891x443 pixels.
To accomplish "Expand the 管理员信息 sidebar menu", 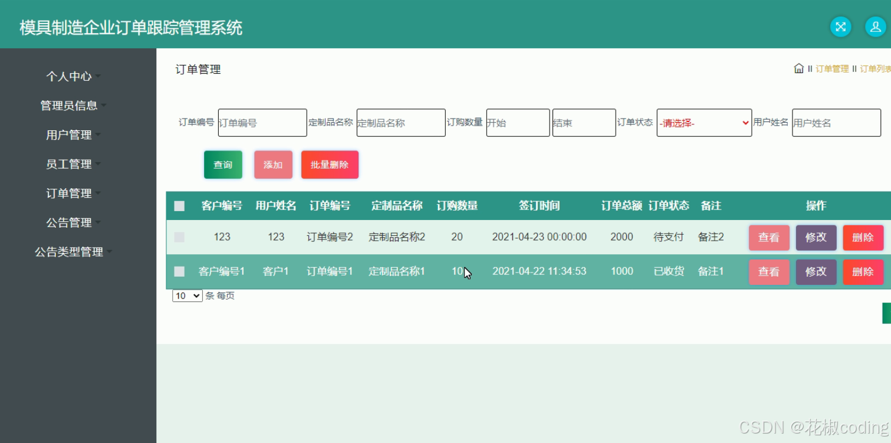I will point(73,106).
